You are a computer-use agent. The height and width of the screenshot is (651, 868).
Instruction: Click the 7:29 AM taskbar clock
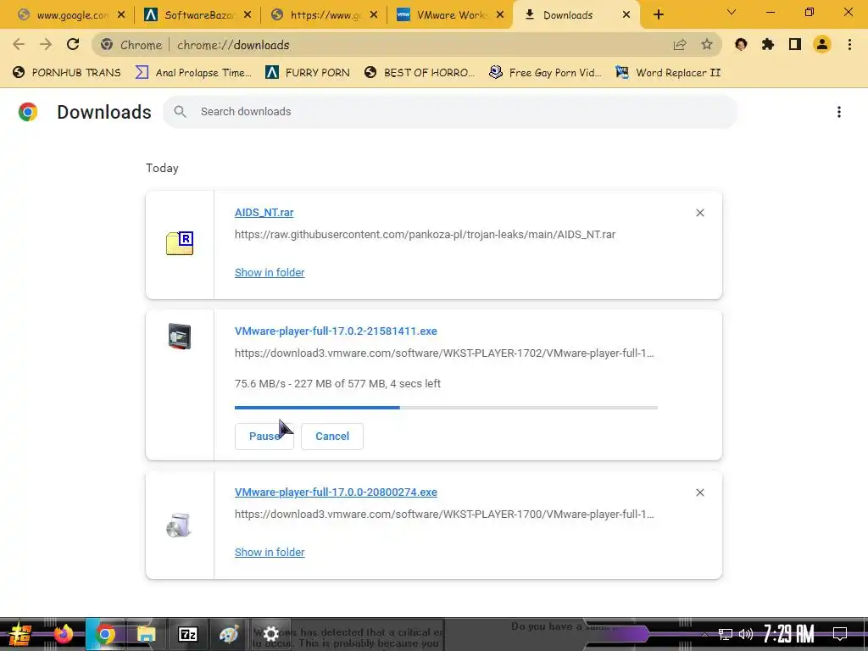coord(788,634)
